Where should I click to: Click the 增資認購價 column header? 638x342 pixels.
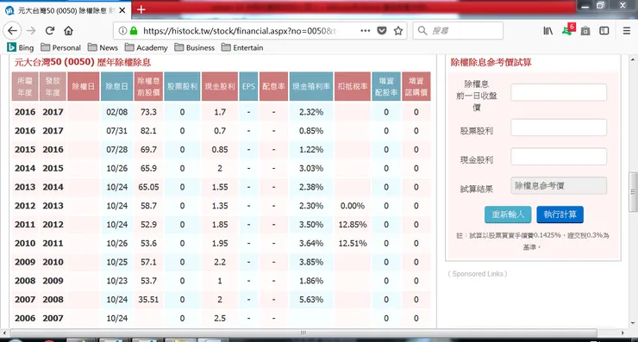click(x=416, y=87)
